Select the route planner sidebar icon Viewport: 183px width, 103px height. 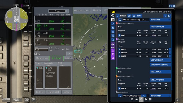coord(113,20)
